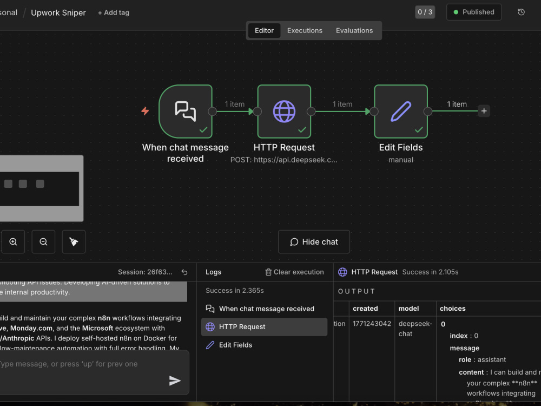
Task: Click the model column header
Action: [x=408, y=309]
